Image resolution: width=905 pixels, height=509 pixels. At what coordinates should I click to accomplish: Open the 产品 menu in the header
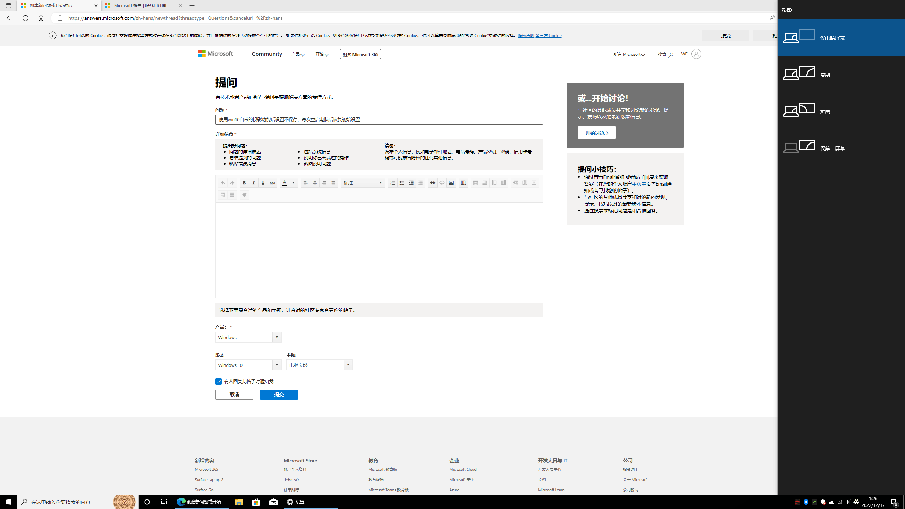(x=298, y=54)
